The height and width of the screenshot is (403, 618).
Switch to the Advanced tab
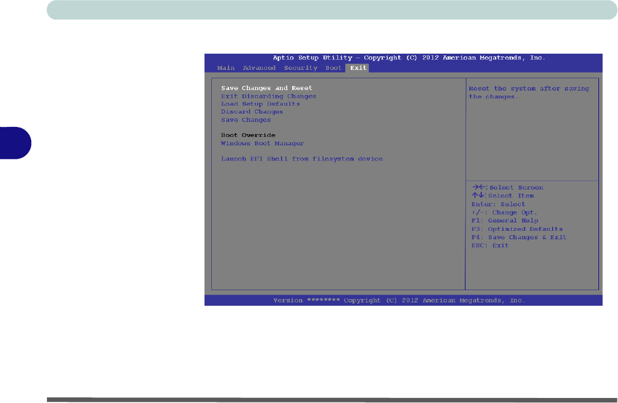point(259,68)
